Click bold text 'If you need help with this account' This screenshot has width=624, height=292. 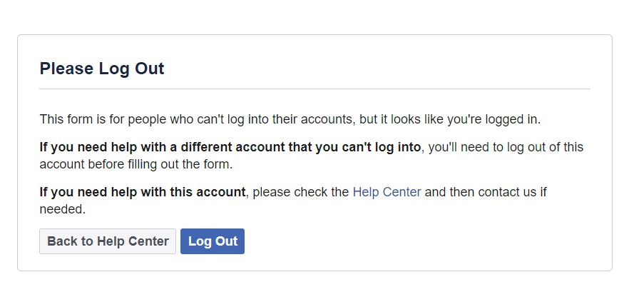143,192
